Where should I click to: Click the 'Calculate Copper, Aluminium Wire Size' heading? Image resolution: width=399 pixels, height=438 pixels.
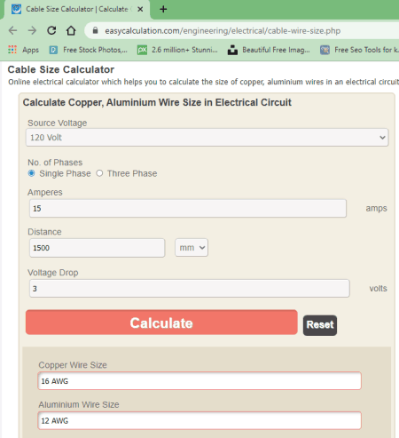[x=157, y=102]
